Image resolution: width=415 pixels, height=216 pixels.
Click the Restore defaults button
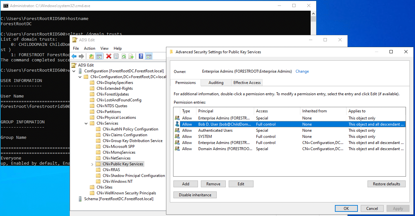tap(387, 184)
